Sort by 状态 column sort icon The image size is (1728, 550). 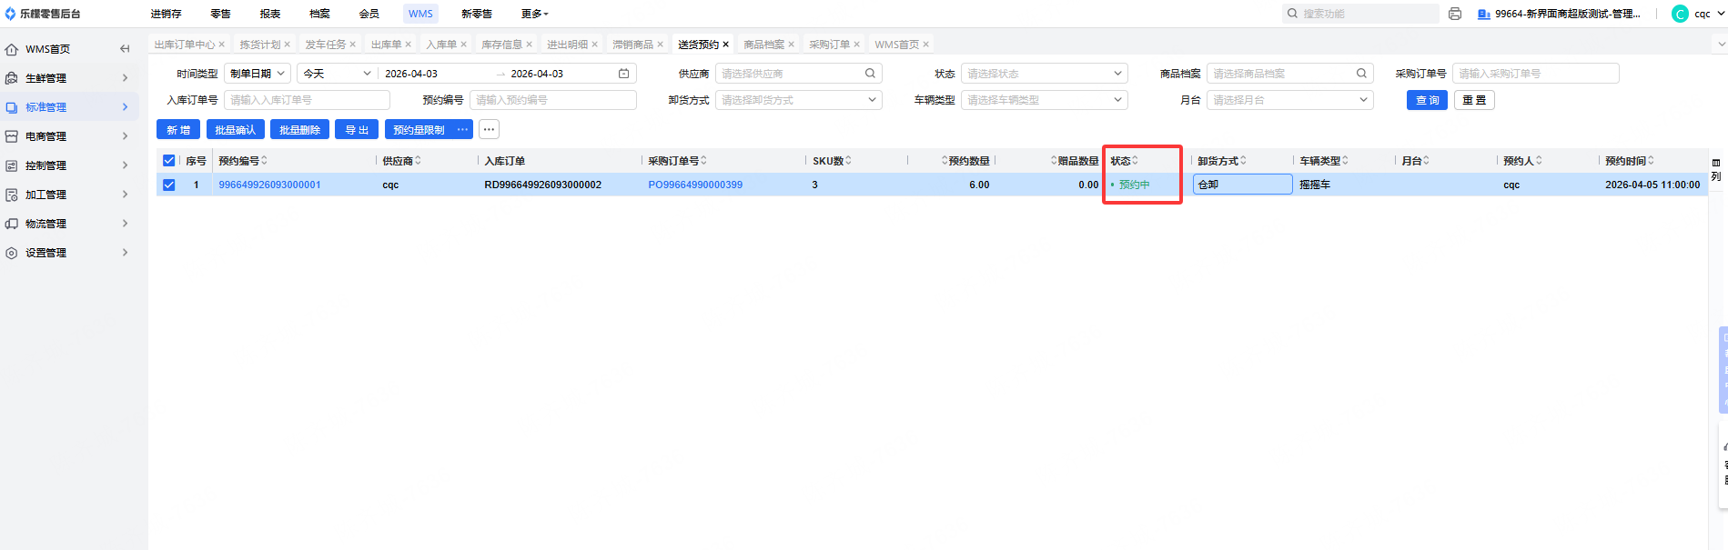tap(1135, 161)
